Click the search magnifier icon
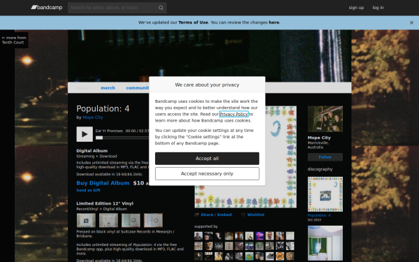The width and height of the screenshot is (419, 262). pyautogui.click(x=161, y=8)
